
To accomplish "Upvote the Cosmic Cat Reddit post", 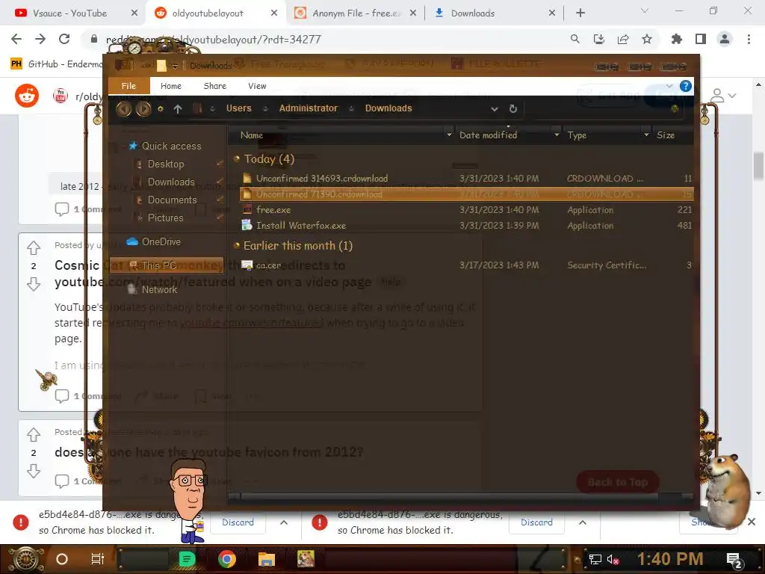I will coord(33,248).
